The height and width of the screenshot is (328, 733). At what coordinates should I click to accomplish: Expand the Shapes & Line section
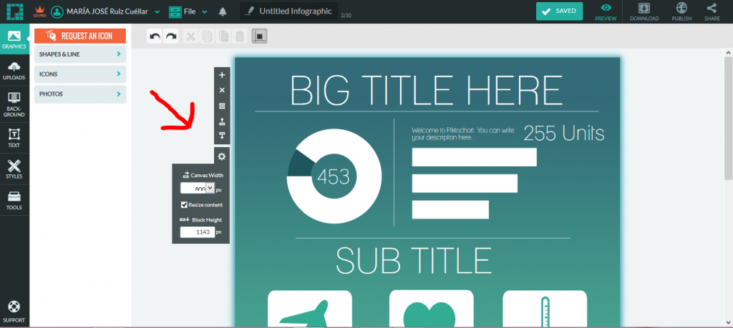[x=80, y=54]
